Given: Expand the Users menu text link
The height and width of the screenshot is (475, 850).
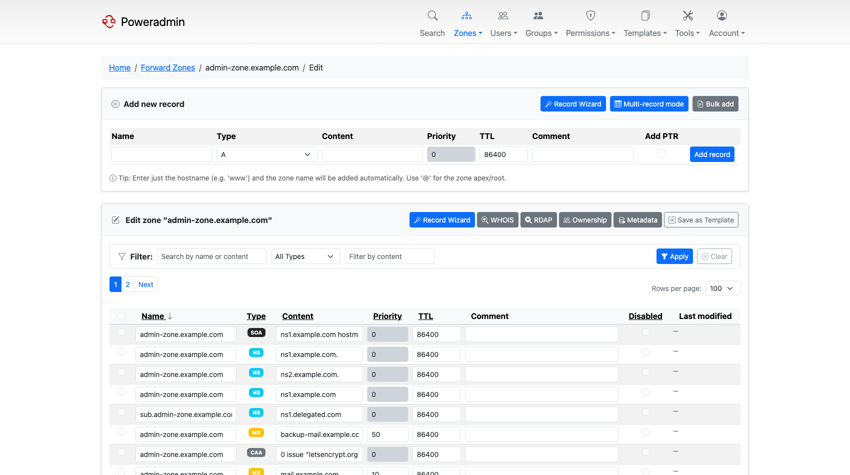Looking at the screenshot, I should coord(504,33).
